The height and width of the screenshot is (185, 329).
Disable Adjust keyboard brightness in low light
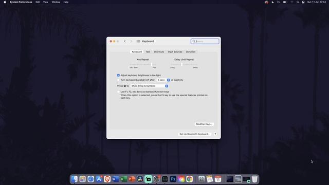point(118,76)
